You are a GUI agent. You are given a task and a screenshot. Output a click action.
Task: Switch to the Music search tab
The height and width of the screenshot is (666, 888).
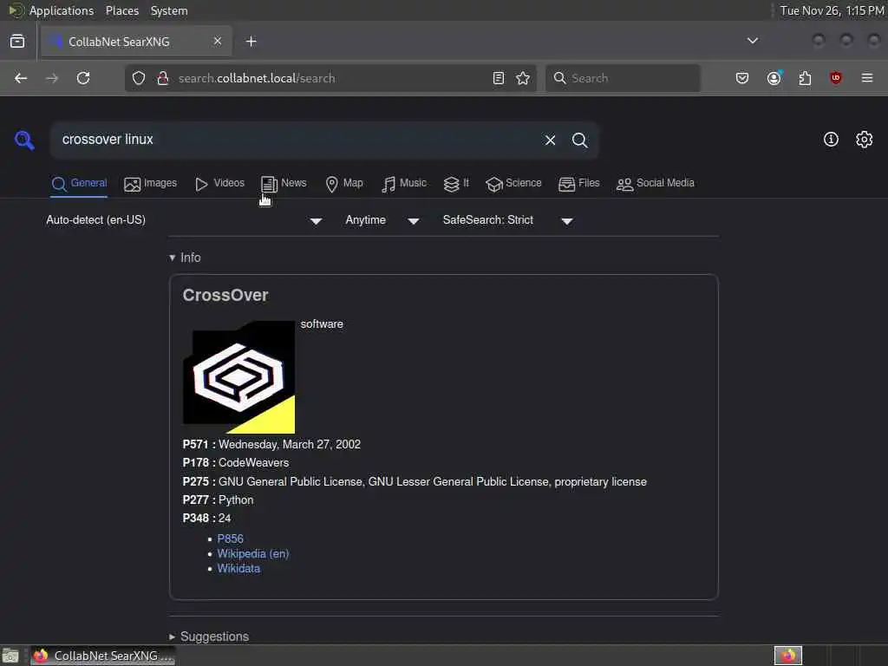coord(404,184)
